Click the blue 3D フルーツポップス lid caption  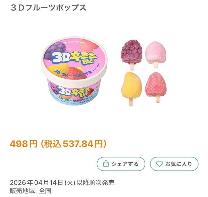point(73,74)
